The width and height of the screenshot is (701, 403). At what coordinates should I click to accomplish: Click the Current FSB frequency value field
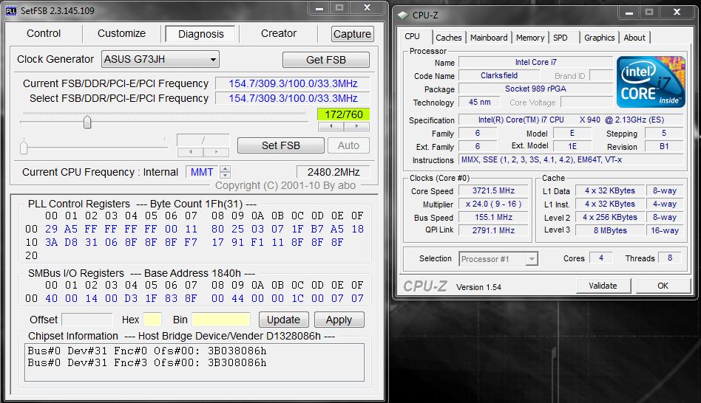coord(293,83)
